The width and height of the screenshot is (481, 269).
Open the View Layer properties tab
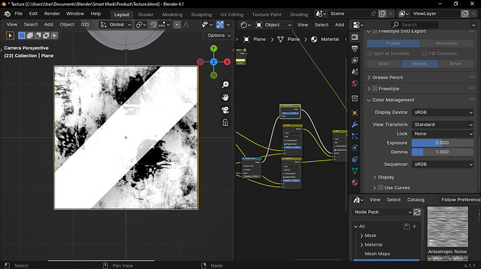(x=355, y=60)
